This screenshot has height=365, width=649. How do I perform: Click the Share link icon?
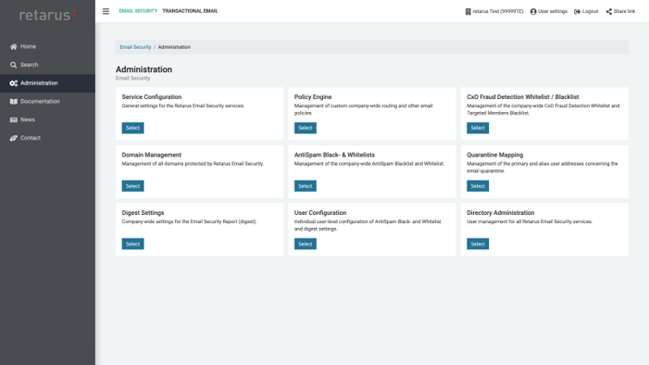(609, 12)
